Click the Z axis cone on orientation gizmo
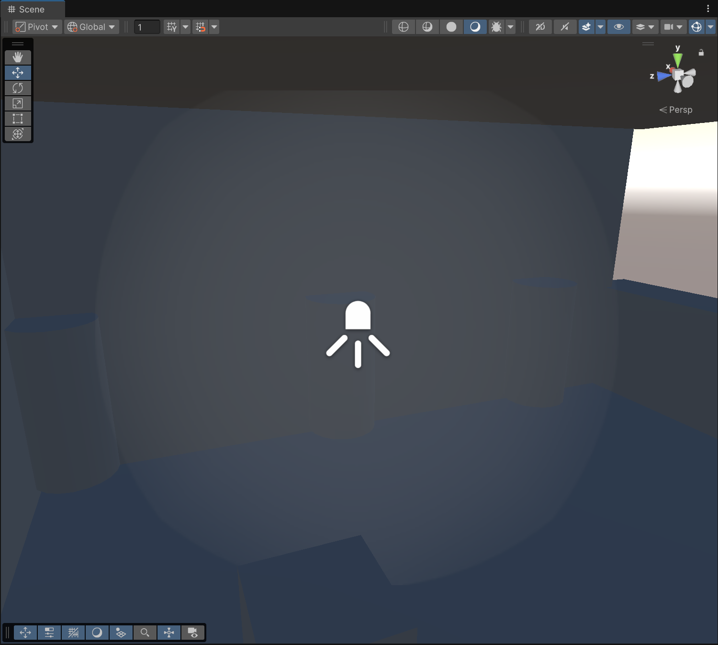 [663, 76]
